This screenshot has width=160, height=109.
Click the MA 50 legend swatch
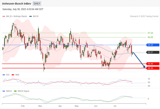31,16
